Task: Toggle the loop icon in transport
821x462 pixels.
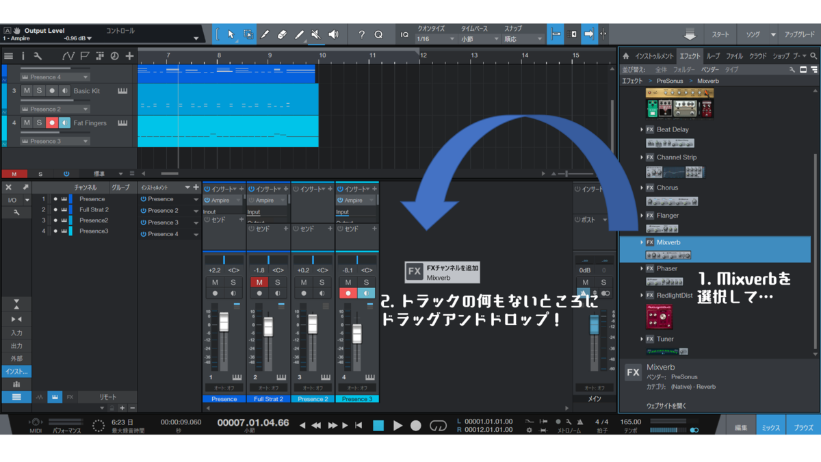Action: click(x=438, y=426)
